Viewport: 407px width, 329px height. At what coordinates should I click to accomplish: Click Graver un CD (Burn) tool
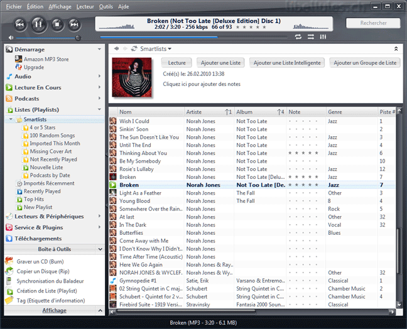[x=40, y=262]
